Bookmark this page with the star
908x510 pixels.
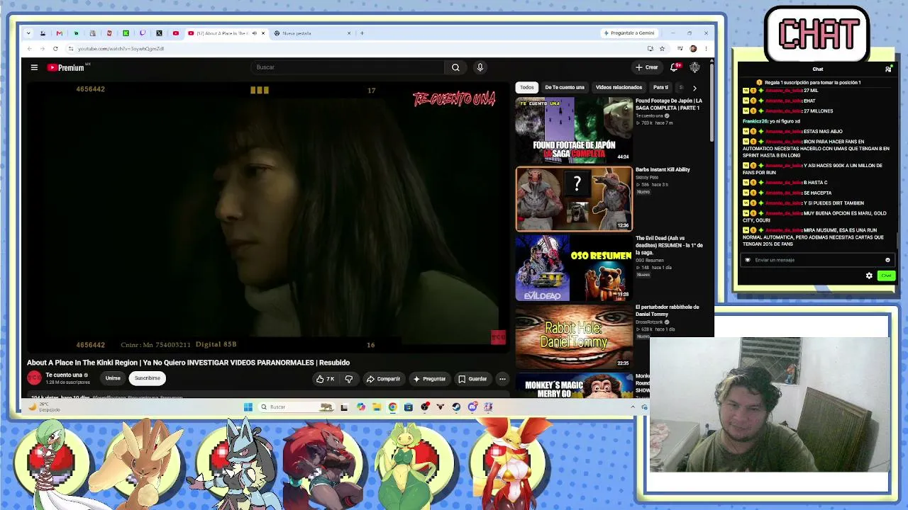click(662, 49)
